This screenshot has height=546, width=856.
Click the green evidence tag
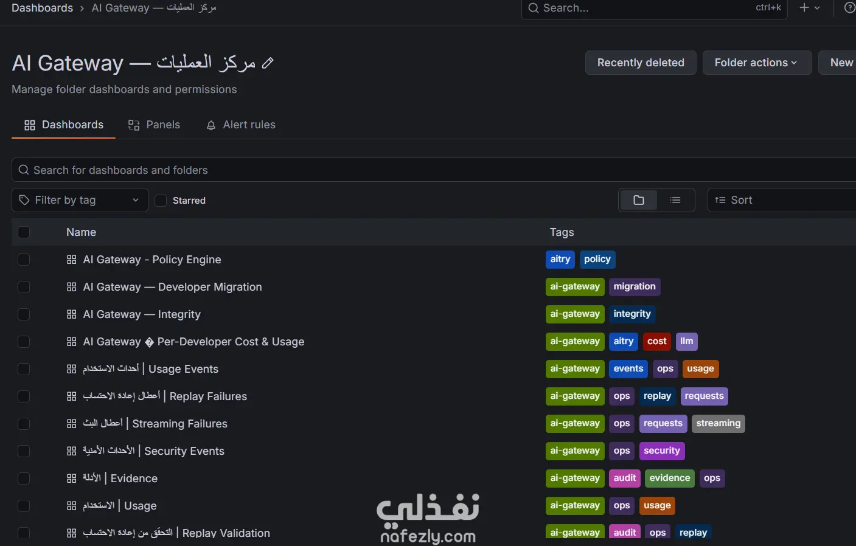pyautogui.click(x=670, y=479)
